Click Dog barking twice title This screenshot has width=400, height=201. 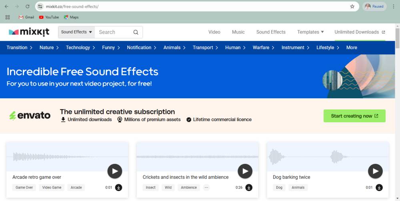coord(291,177)
